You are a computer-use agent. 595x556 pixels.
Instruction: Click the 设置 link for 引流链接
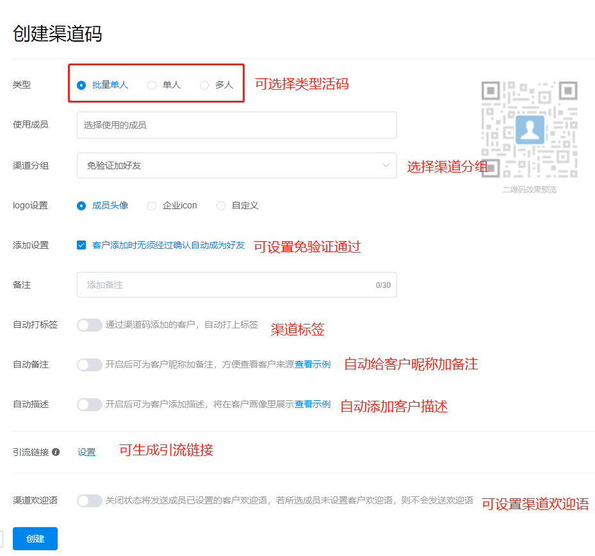(86, 452)
